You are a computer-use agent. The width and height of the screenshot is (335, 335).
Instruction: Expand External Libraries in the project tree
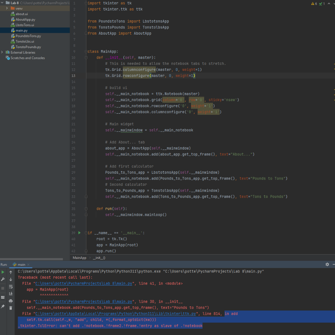coord(2,52)
